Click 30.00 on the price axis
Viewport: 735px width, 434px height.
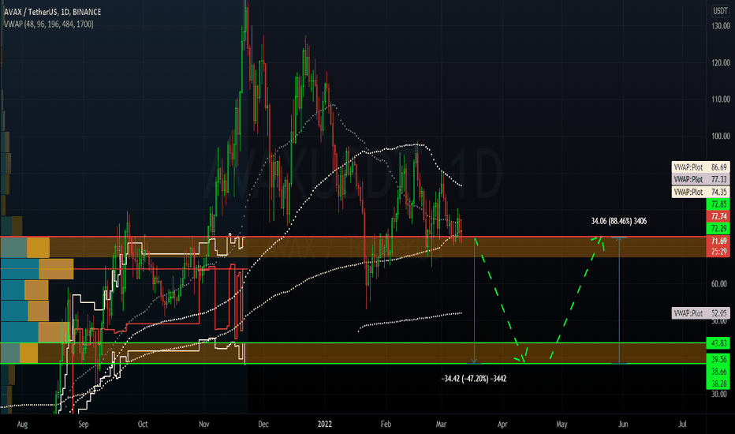point(721,394)
